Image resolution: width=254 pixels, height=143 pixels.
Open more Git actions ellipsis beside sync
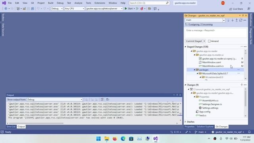coord(245,20)
